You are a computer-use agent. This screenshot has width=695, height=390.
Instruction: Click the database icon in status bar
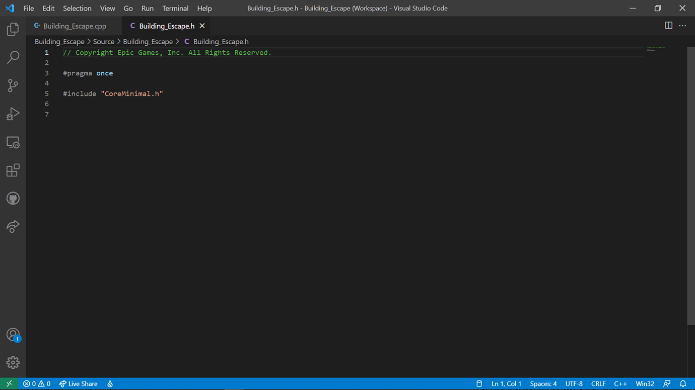pyautogui.click(x=479, y=383)
